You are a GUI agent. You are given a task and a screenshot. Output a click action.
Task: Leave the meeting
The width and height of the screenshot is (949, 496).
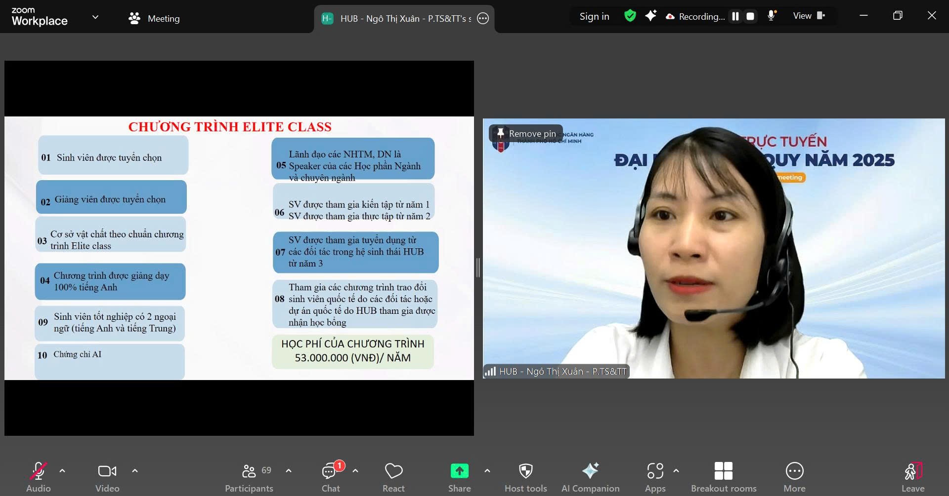pyautogui.click(x=913, y=477)
